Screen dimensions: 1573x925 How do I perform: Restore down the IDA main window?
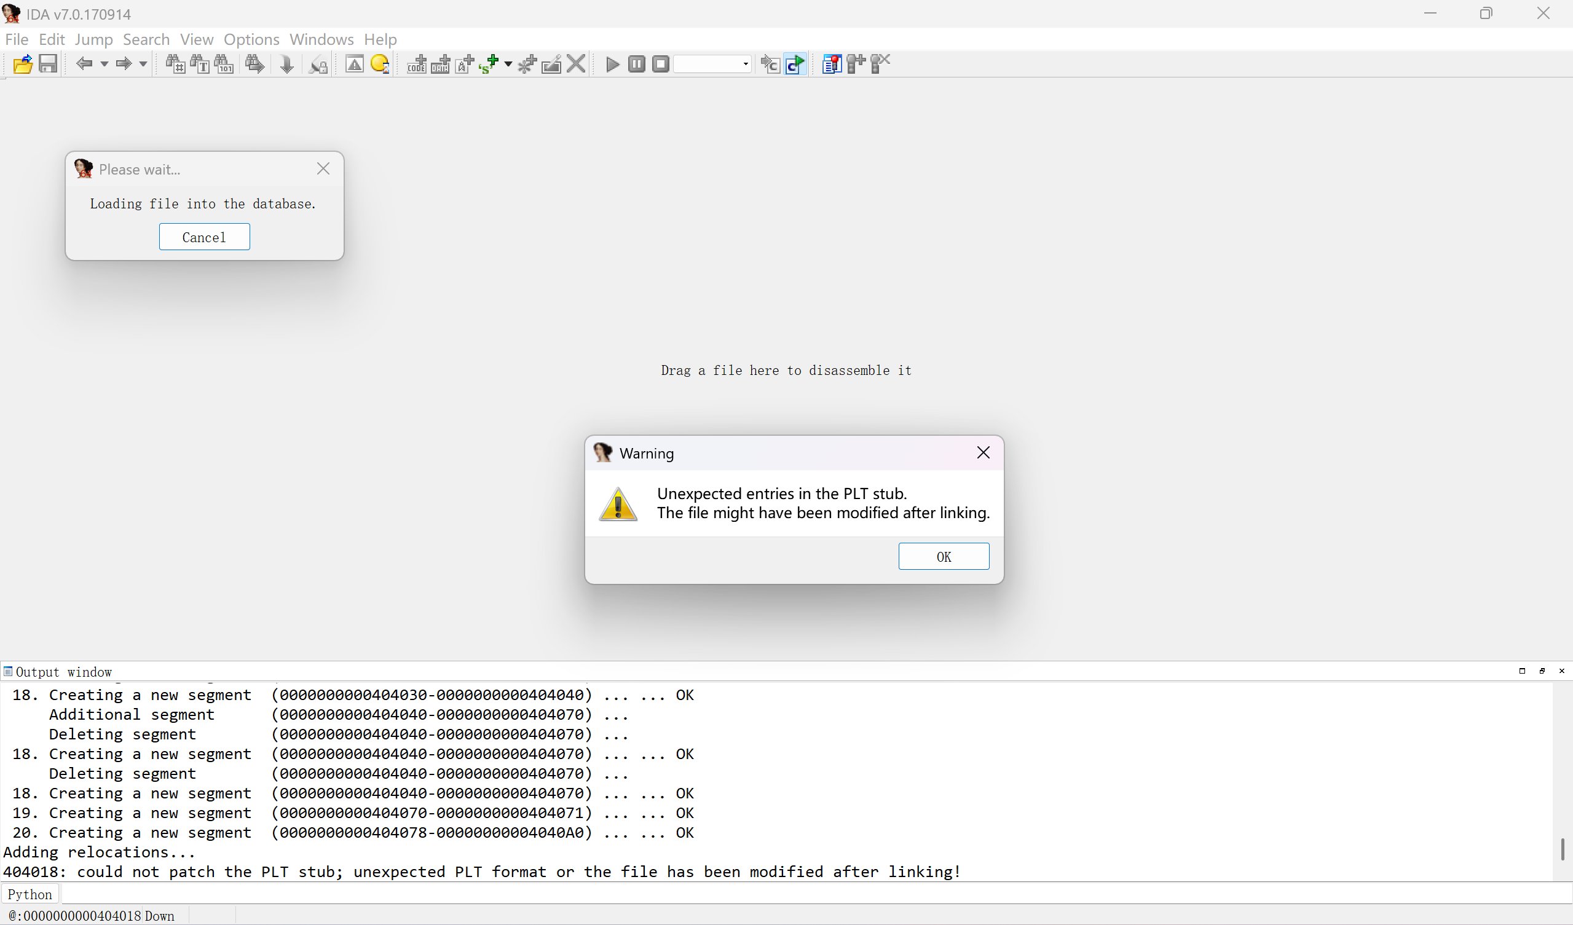1486,13
